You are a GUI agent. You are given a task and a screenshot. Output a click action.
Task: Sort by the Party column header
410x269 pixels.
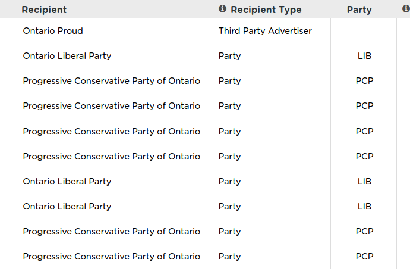[359, 10]
